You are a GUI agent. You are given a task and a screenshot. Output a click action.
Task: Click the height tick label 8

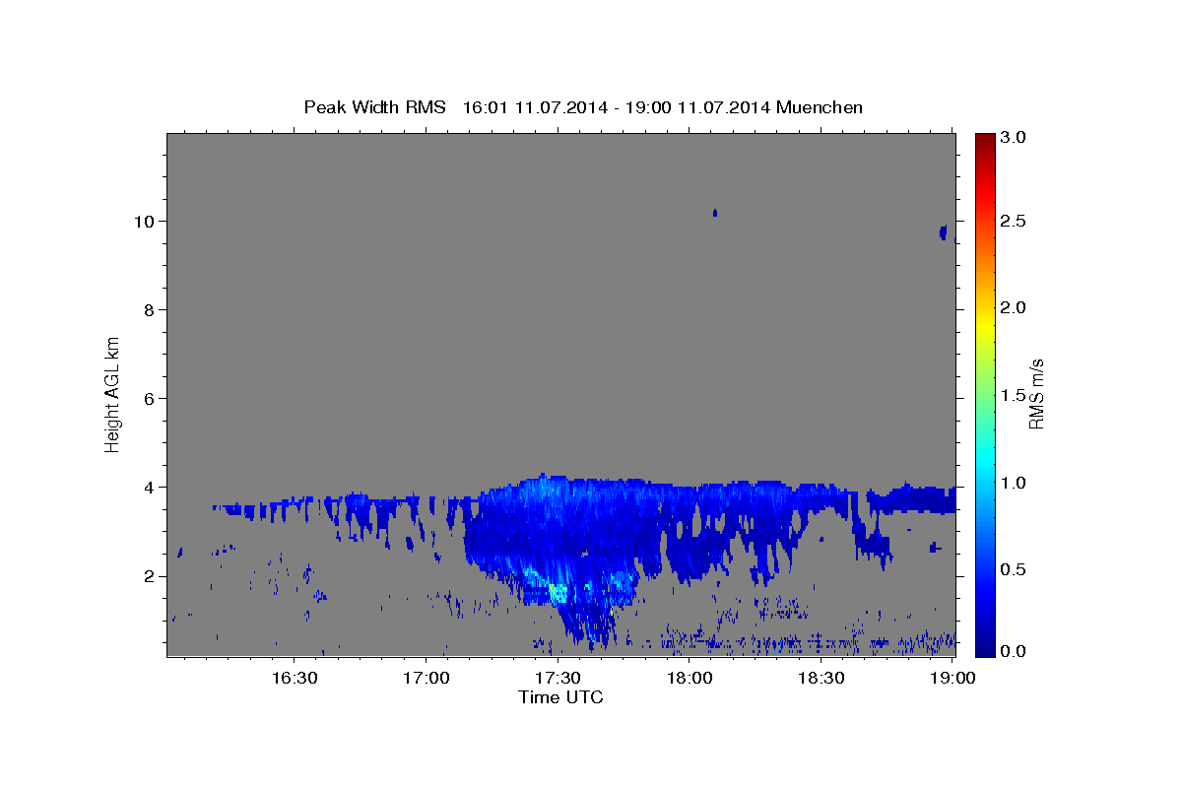pyautogui.click(x=148, y=310)
